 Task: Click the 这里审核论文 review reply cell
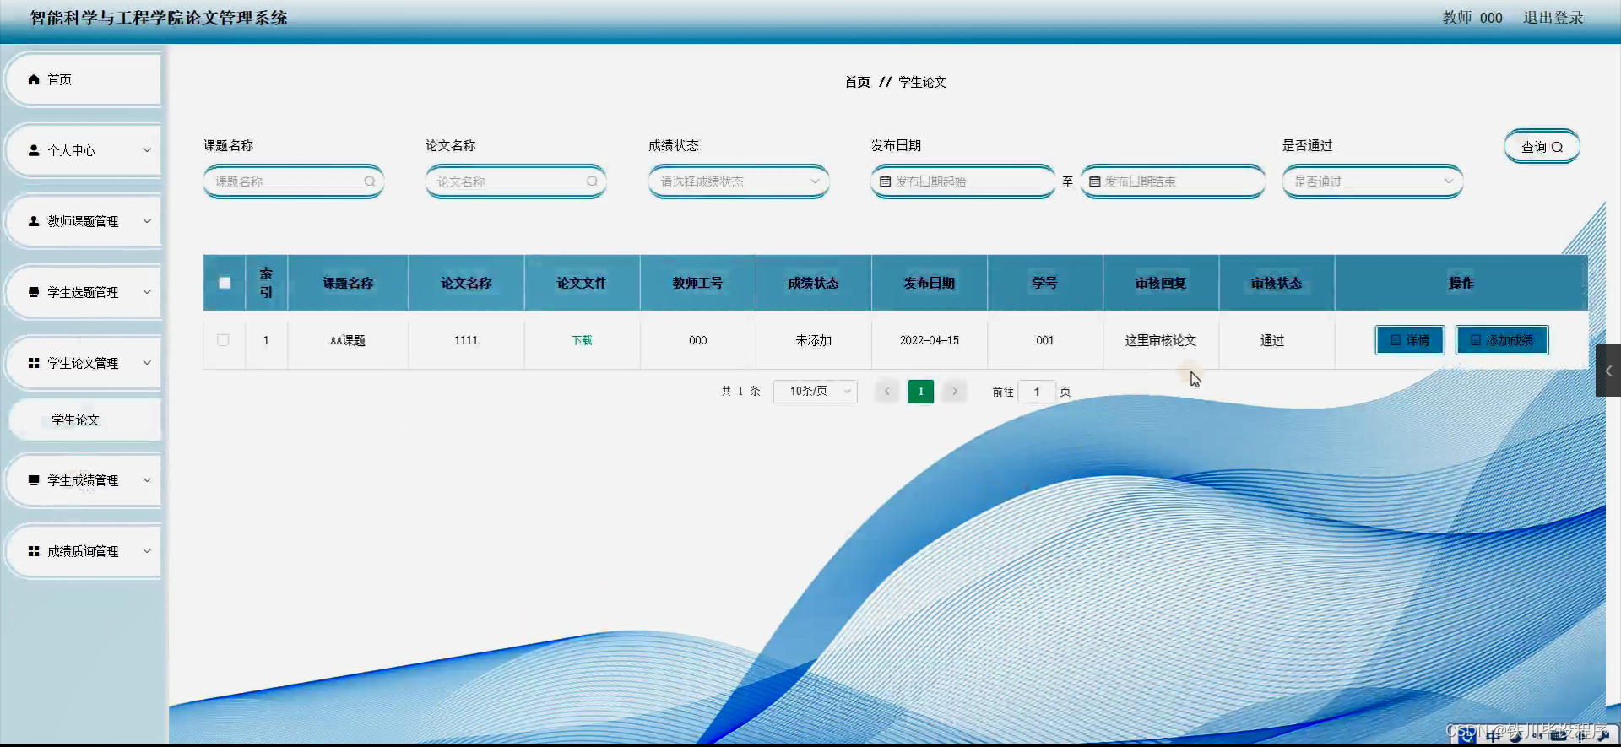point(1161,340)
